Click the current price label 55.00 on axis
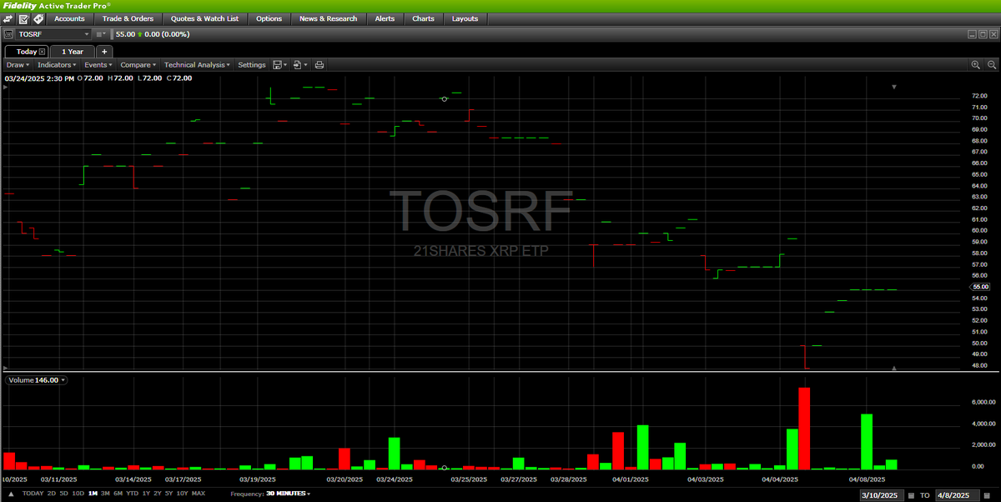The image size is (1001, 502). pyautogui.click(x=981, y=287)
